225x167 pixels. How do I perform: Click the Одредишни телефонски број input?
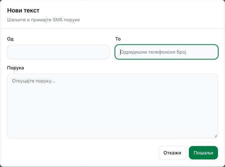pyautogui.click(x=166, y=52)
